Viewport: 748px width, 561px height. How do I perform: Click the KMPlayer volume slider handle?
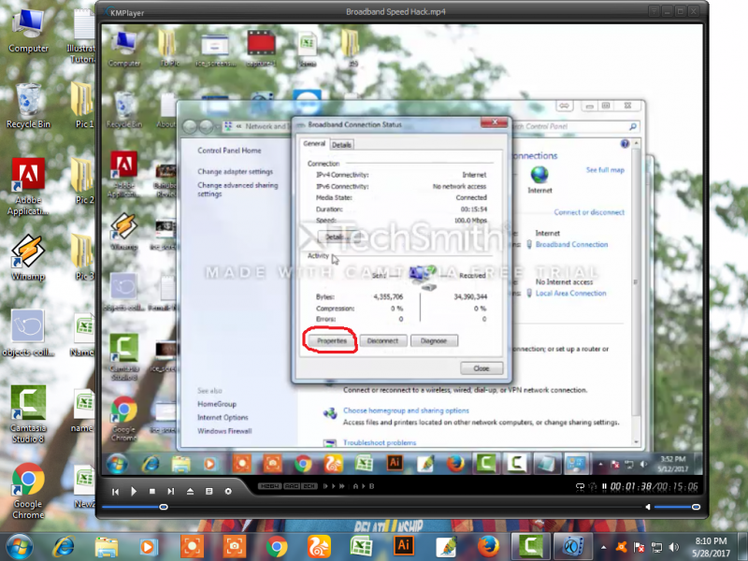coord(696,507)
